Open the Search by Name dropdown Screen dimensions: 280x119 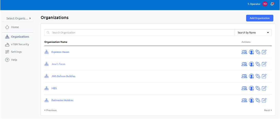pyautogui.click(x=253, y=33)
